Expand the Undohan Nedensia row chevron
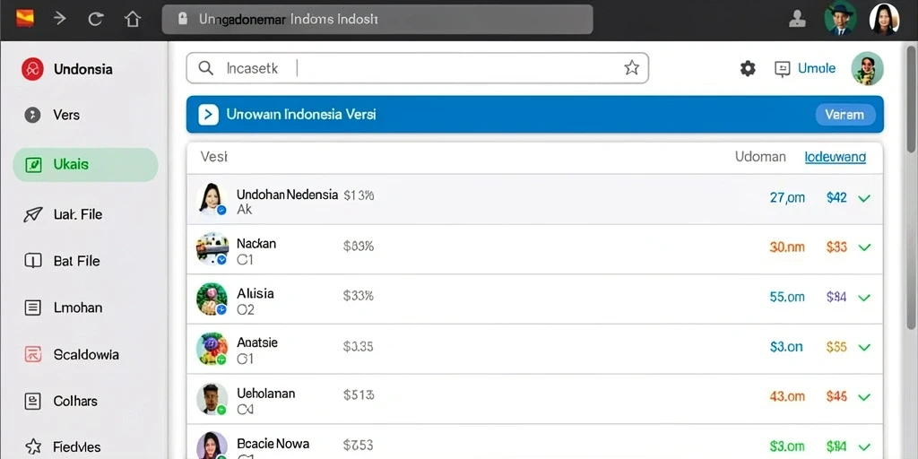 pos(863,198)
